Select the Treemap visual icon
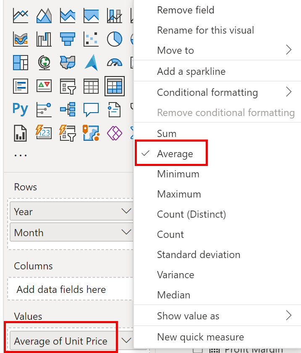Image resolution: width=301 pixels, height=353 pixels. [x=21, y=62]
